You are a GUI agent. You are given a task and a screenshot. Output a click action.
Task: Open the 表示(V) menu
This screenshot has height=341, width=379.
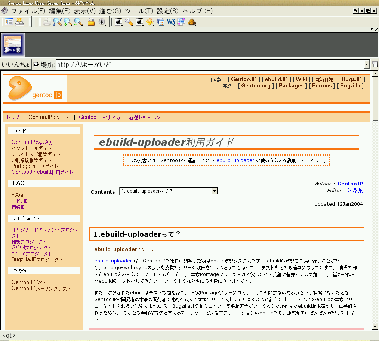pyautogui.click(x=84, y=11)
